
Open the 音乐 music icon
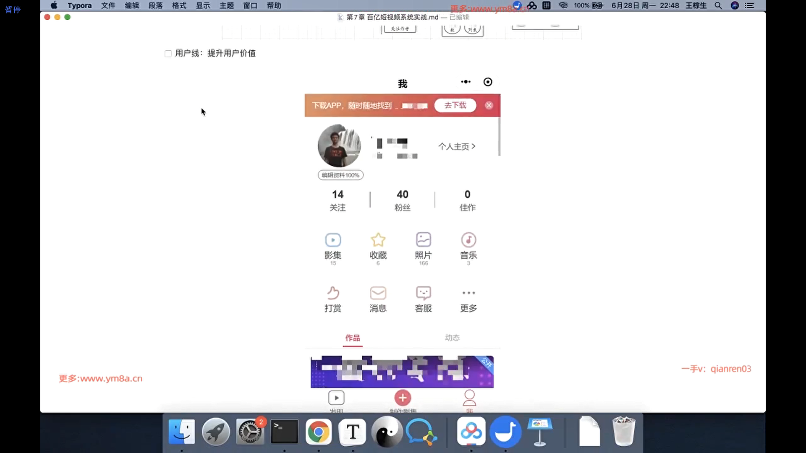468,240
